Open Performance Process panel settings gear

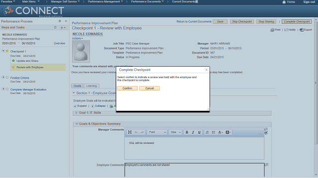[x=60, y=21]
